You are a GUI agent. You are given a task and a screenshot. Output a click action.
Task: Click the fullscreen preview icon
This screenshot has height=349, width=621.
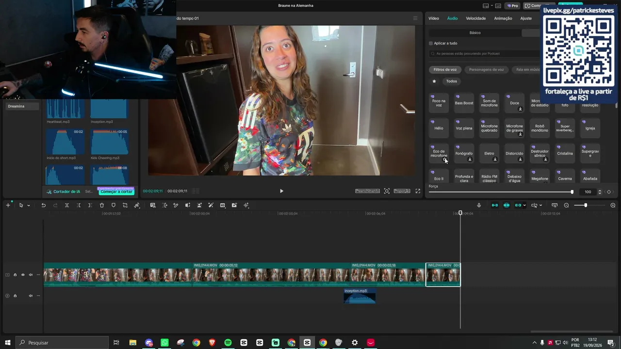418,191
